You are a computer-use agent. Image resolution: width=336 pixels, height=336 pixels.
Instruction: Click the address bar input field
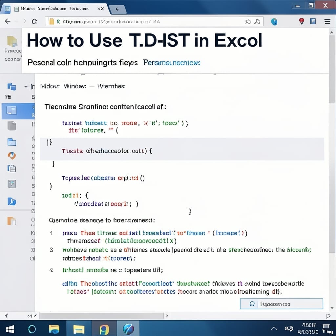tap(154, 21)
